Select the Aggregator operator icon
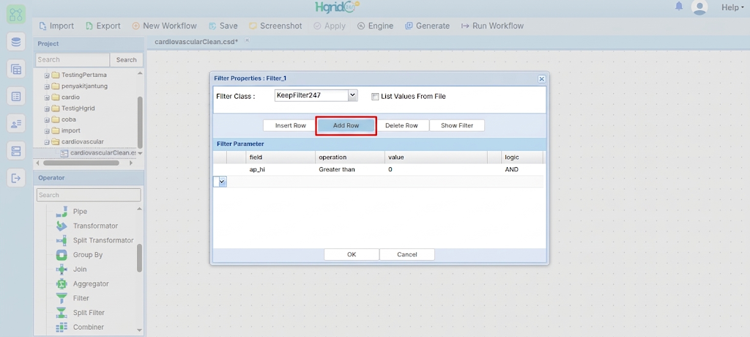Screen dimensions: 750x337 [x=62, y=284]
